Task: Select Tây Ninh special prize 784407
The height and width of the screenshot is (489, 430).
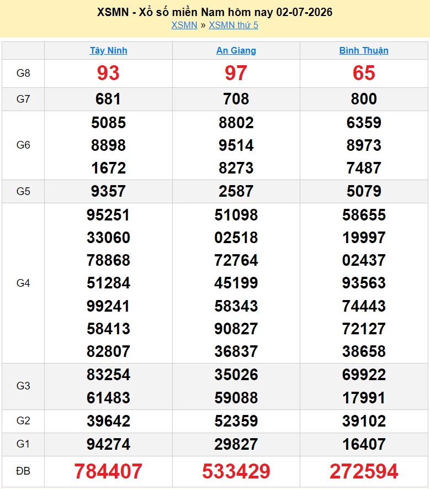Action: (x=108, y=471)
